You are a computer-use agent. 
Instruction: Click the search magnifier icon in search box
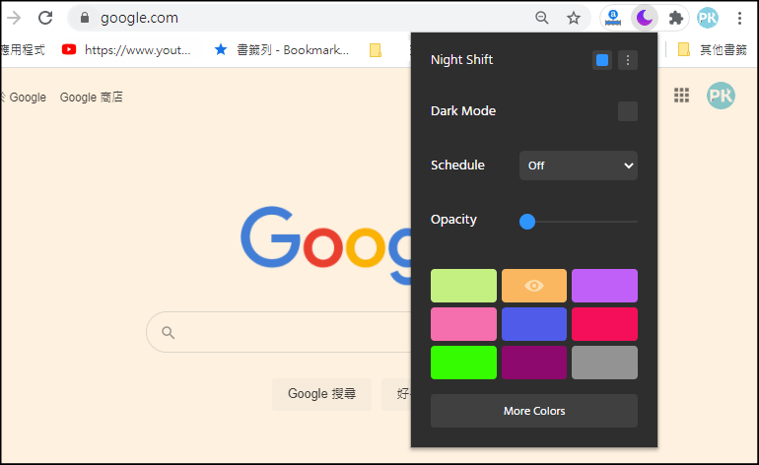[168, 332]
